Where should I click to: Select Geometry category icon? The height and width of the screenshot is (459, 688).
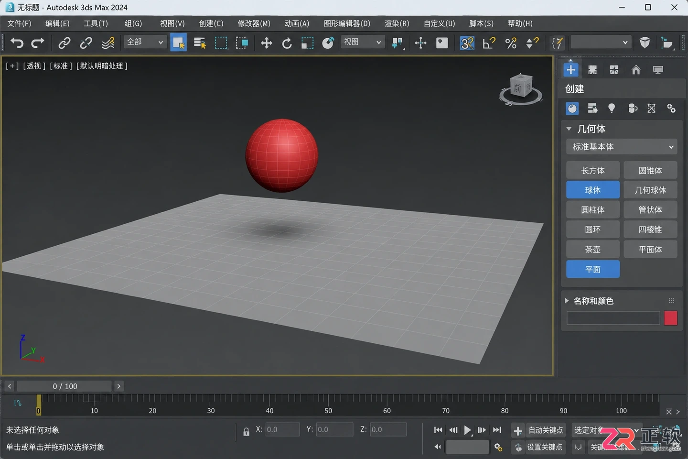(572, 109)
